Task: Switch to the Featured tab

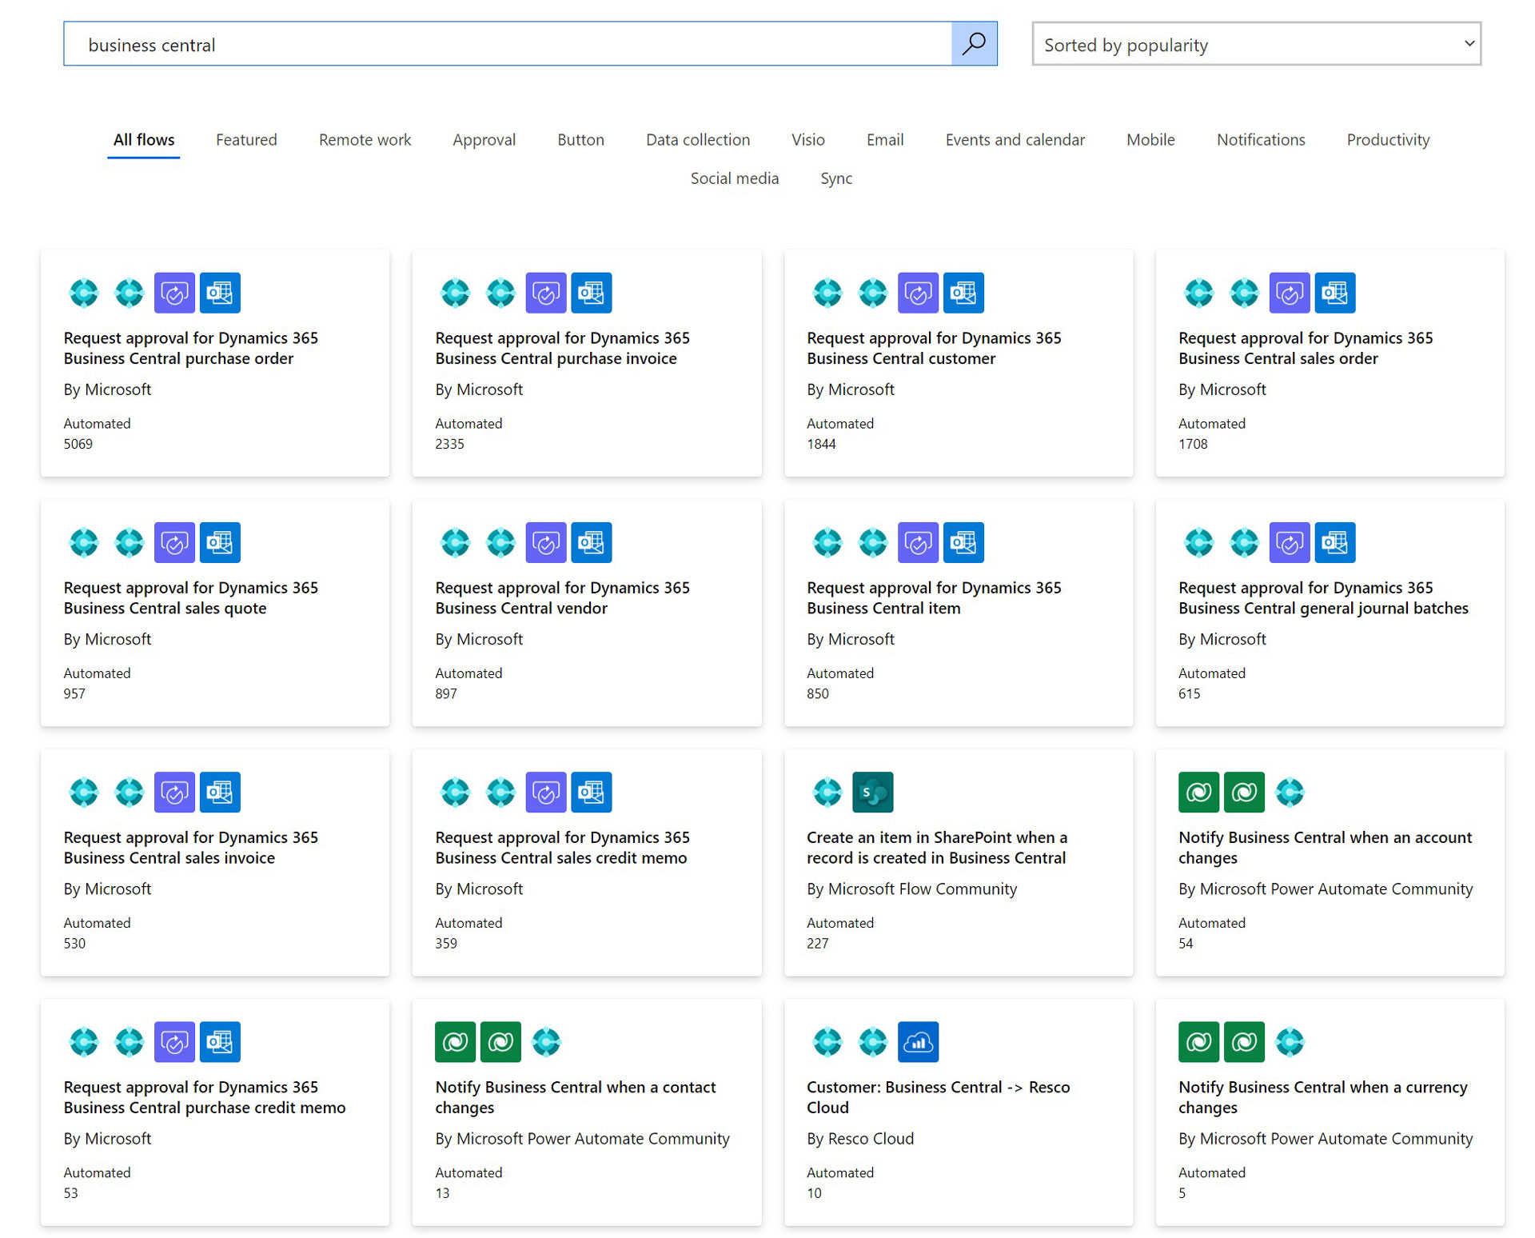Action: pyautogui.click(x=246, y=140)
